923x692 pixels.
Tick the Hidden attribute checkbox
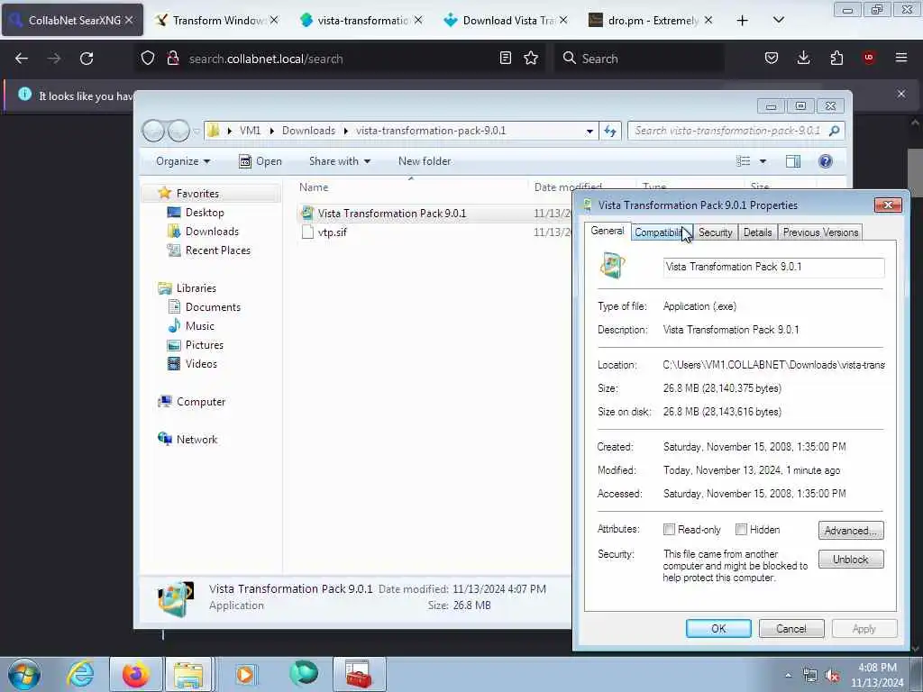coord(741,530)
